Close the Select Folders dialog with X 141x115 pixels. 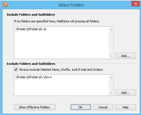pyautogui.click(x=136, y=4)
